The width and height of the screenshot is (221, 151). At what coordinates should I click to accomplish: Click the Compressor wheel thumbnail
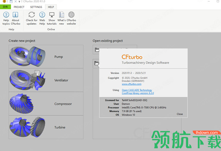pyautogui.click(x=21, y=104)
